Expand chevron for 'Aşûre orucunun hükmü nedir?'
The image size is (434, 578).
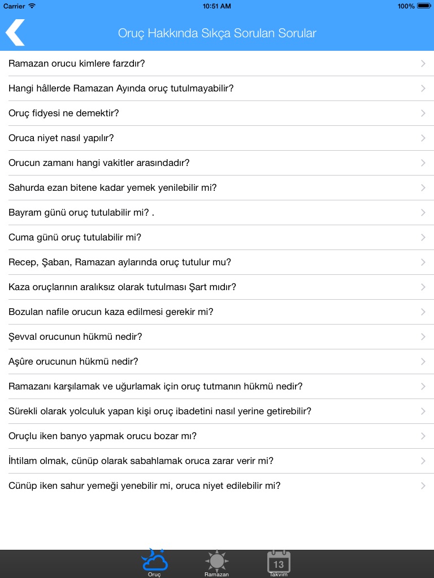point(423,362)
